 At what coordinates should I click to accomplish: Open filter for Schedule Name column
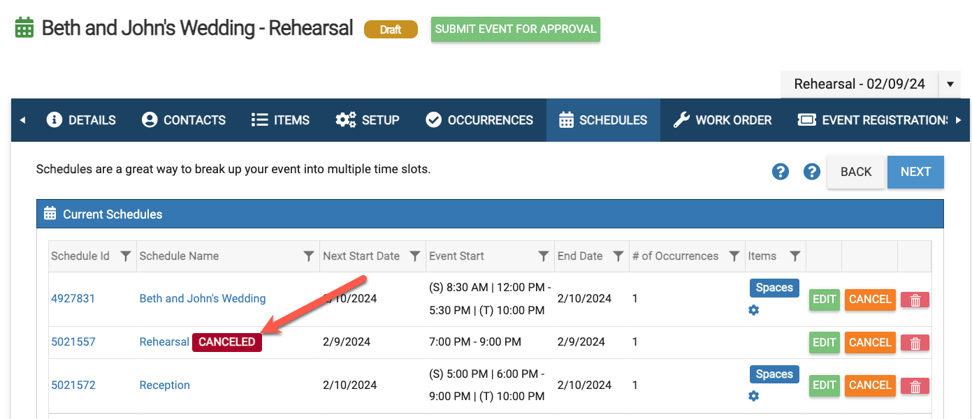click(x=308, y=256)
